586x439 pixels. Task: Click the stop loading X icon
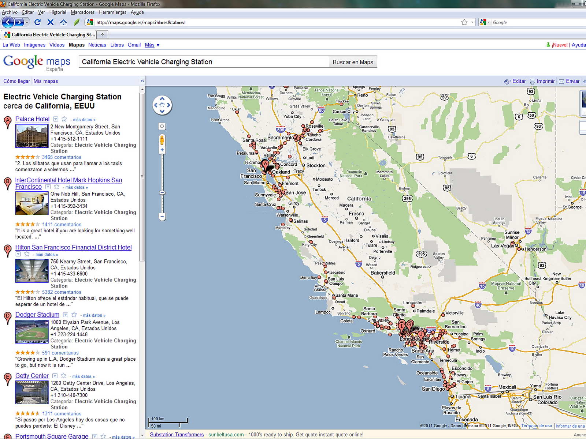click(x=51, y=22)
